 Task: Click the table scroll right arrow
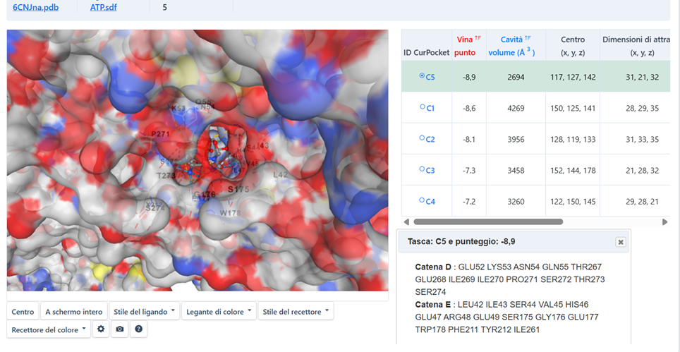(664, 222)
